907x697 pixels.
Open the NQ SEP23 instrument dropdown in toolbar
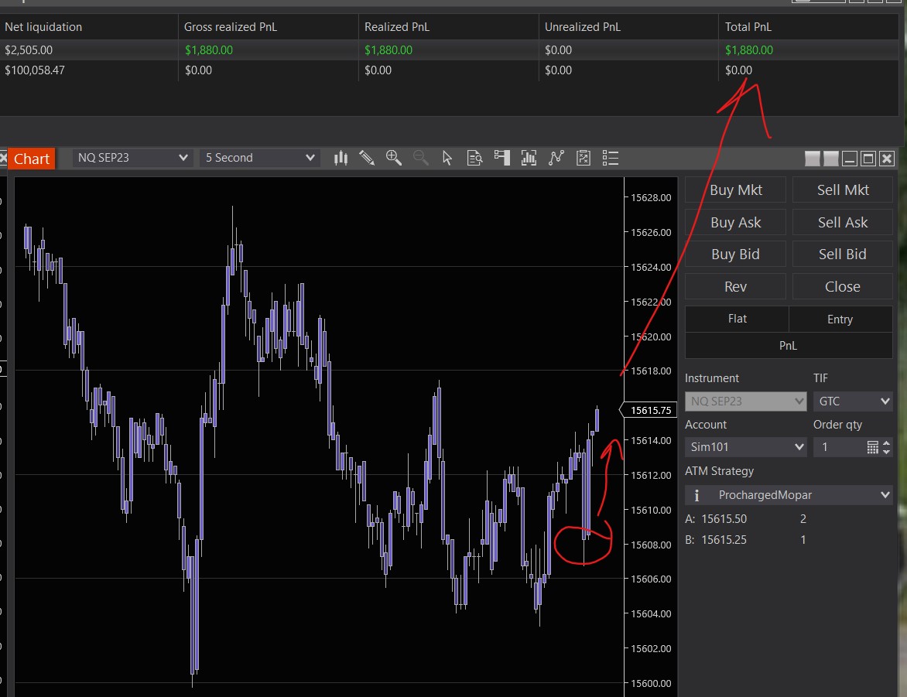(x=132, y=158)
